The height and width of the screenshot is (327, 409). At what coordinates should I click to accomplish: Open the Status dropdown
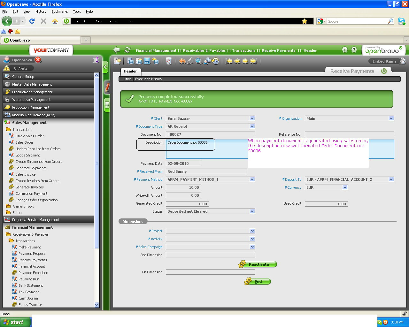(x=252, y=211)
